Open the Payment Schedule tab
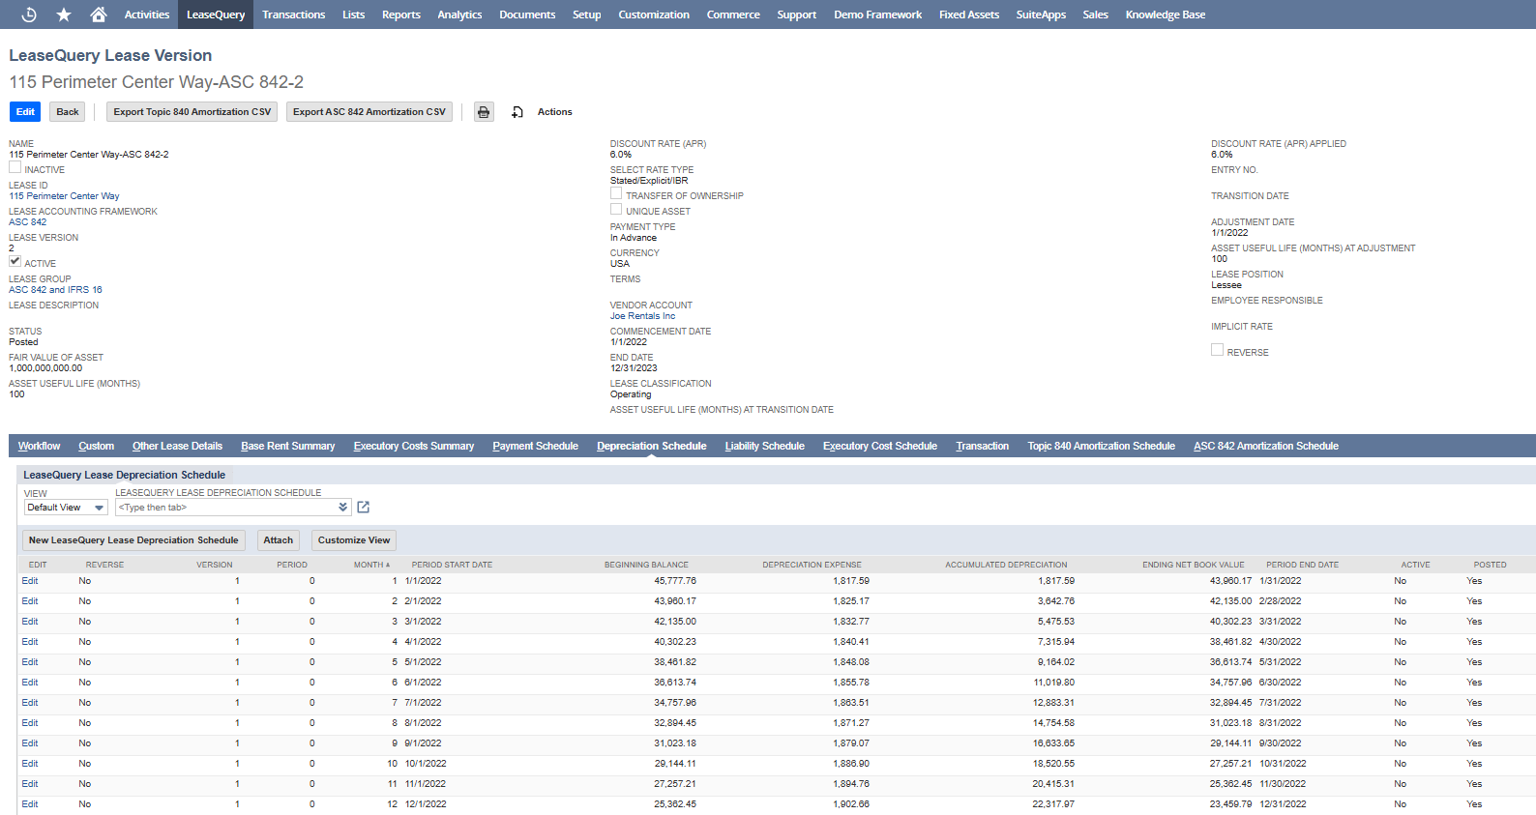Screen dimensions: 1536x815 tap(535, 446)
